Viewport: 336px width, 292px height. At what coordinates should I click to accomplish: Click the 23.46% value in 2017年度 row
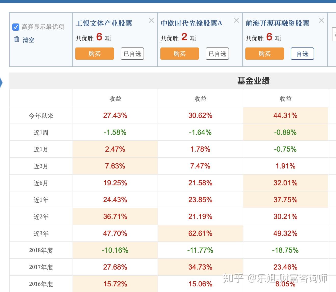click(285, 267)
